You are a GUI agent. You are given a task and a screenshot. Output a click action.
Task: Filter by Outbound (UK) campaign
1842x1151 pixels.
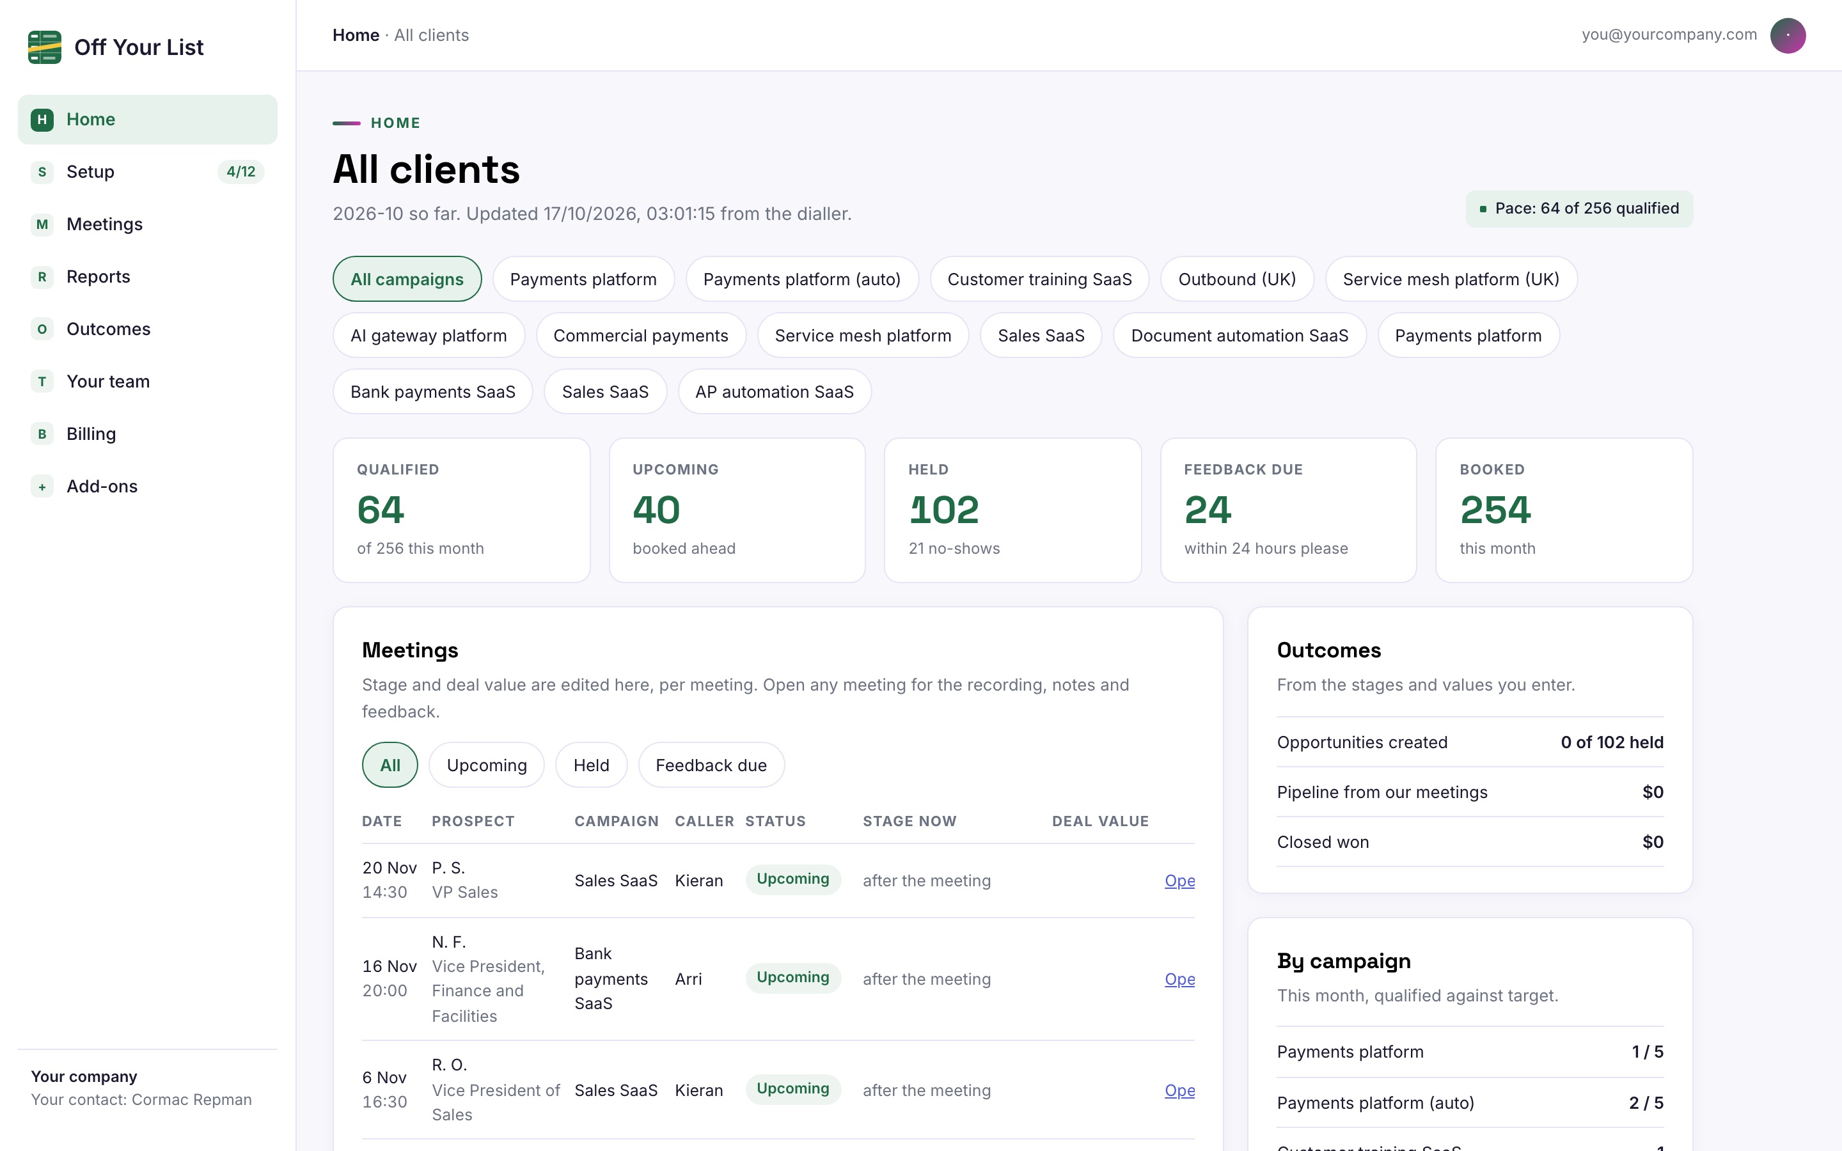pyautogui.click(x=1238, y=279)
